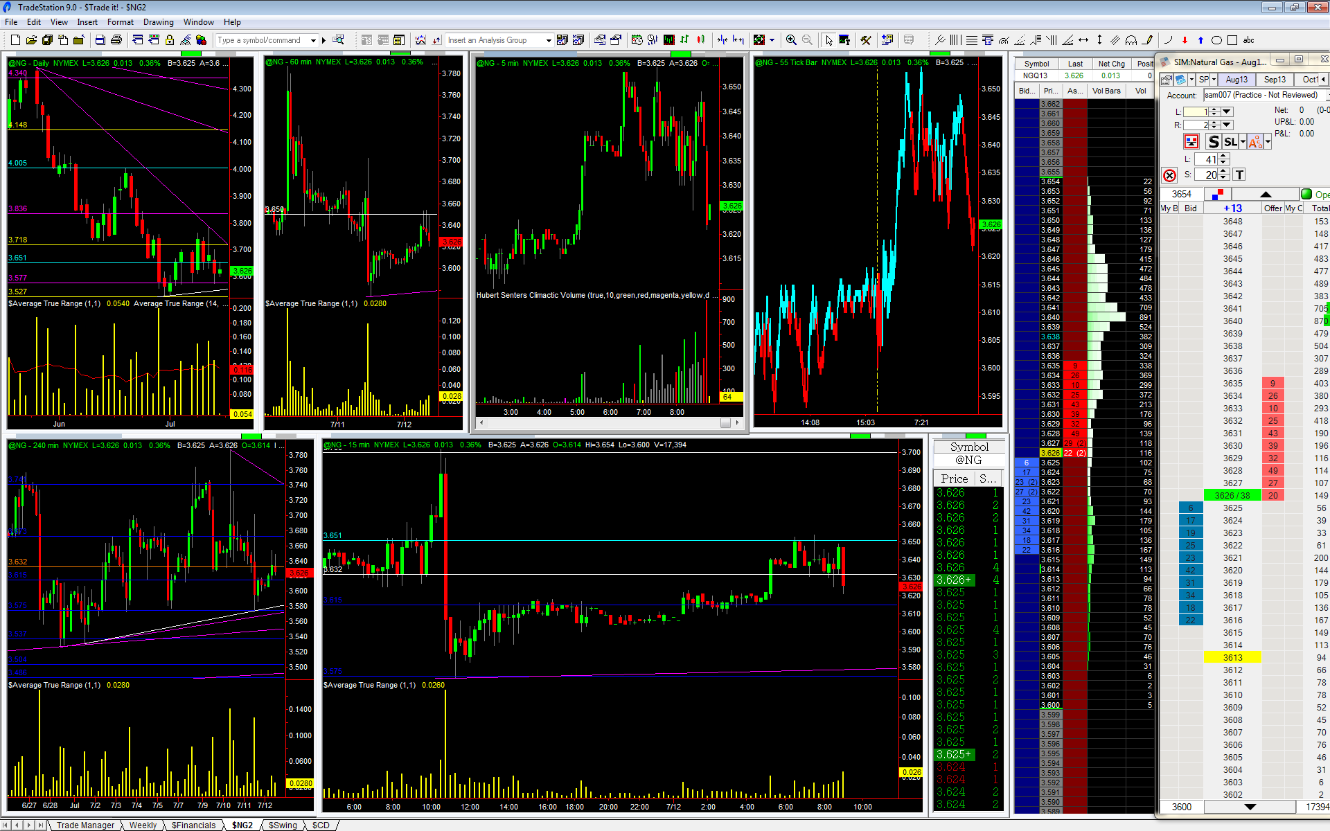Click the Zoom Out magnifier icon
Image resolution: width=1330 pixels, height=831 pixels.
pos(807,40)
